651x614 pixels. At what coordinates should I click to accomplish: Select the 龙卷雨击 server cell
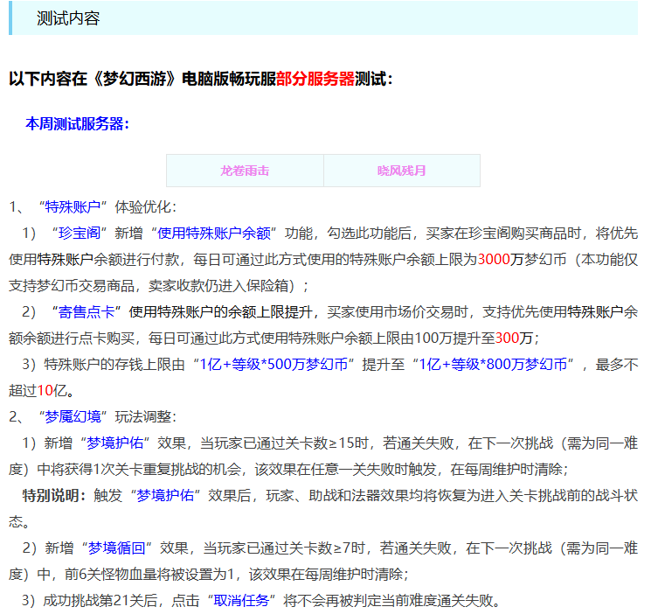(245, 171)
